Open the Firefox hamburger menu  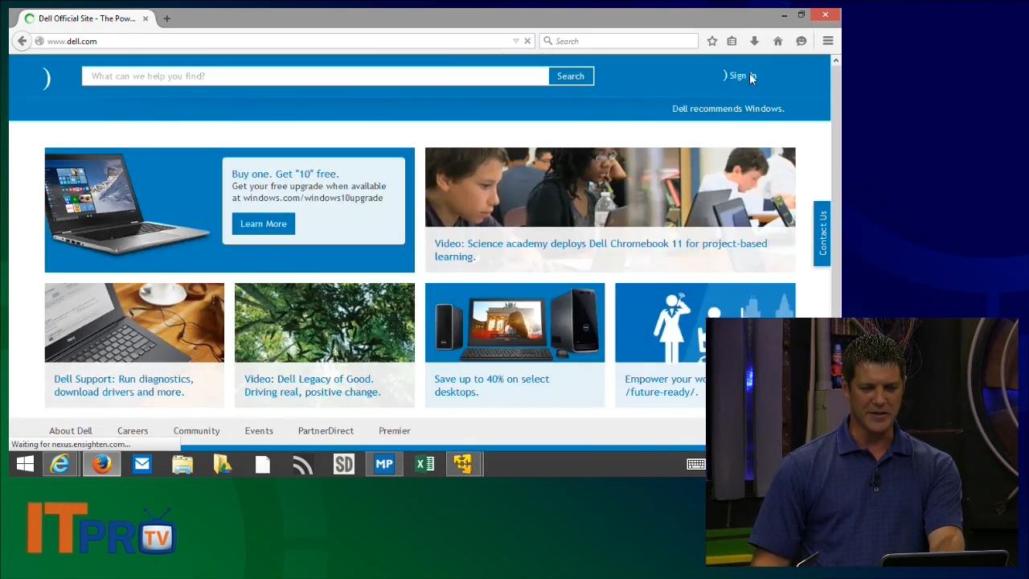point(827,41)
